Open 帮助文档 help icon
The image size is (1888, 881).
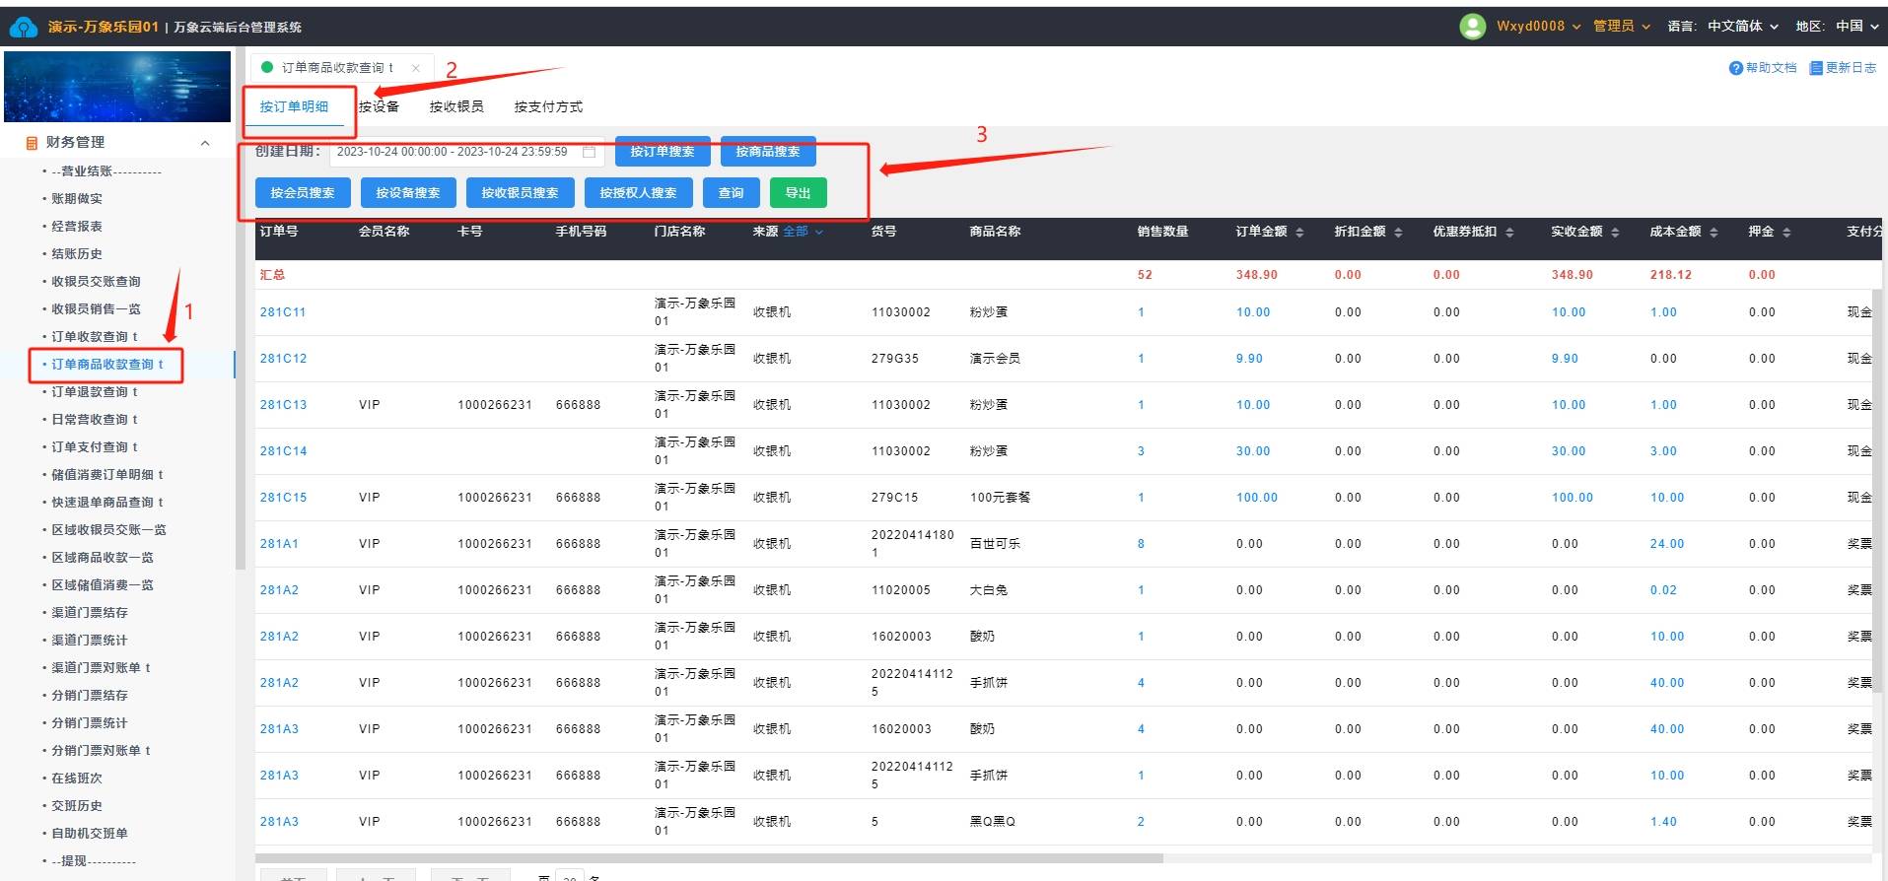point(1736,68)
